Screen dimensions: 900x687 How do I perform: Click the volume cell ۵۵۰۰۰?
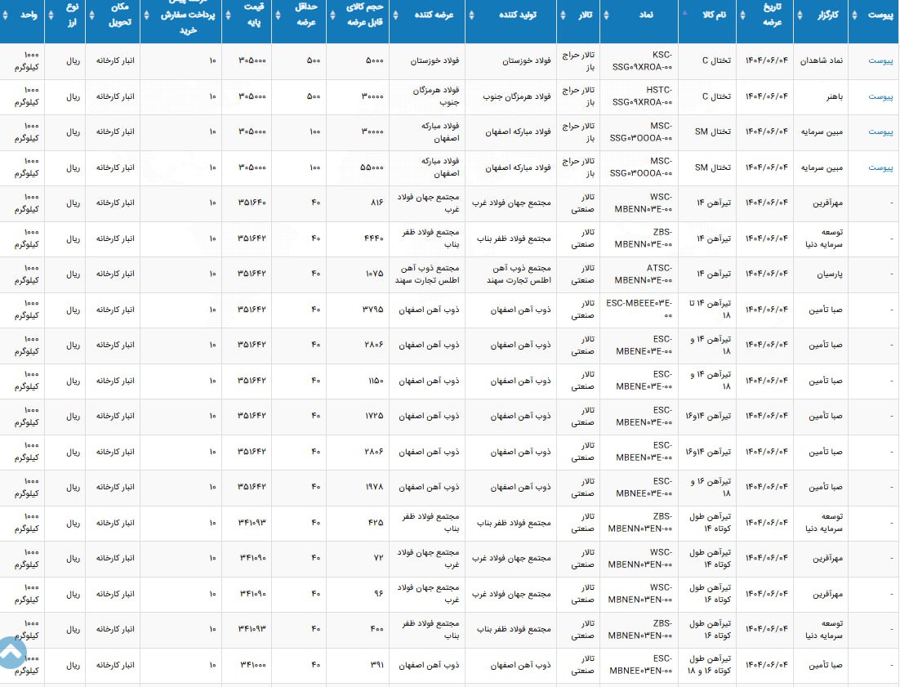point(372,167)
